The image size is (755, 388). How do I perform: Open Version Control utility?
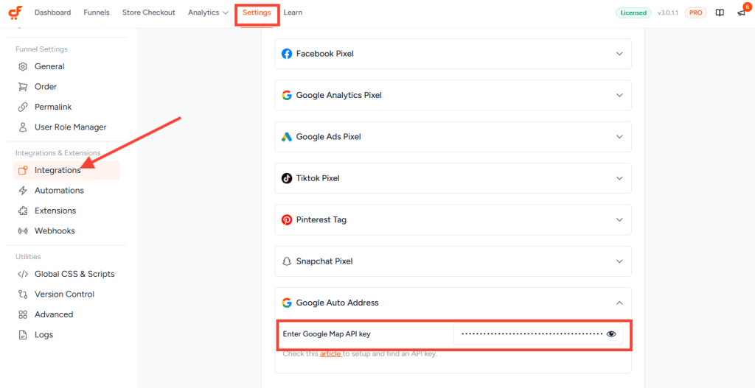[66, 294]
